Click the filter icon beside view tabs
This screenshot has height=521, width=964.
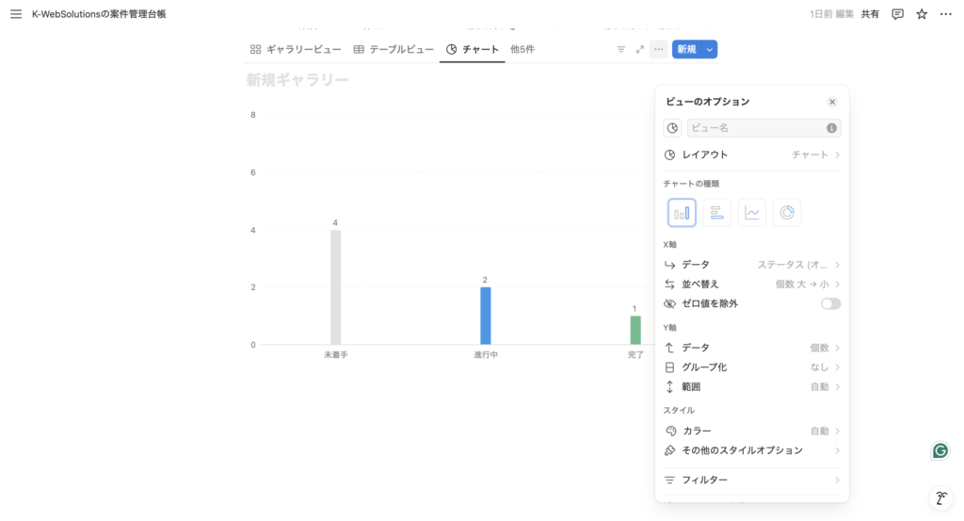(620, 49)
